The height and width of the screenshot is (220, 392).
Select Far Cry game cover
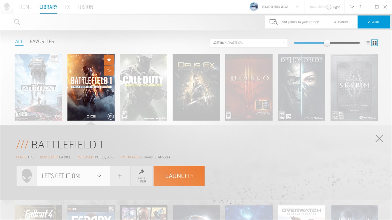coord(91,213)
